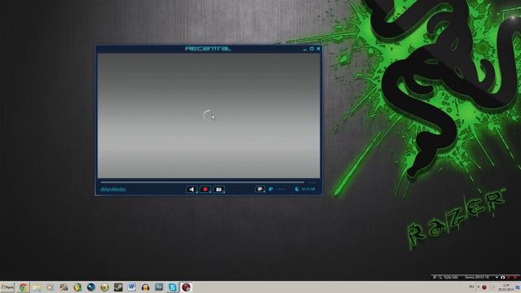521x293 pixels.
Task: Click the system tray clock
Action: point(506,287)
